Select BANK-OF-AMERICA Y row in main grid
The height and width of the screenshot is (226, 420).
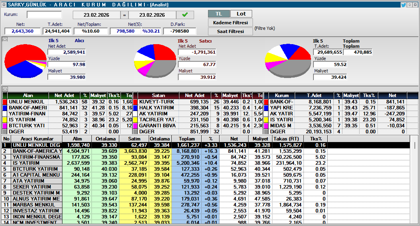(206, 151)
